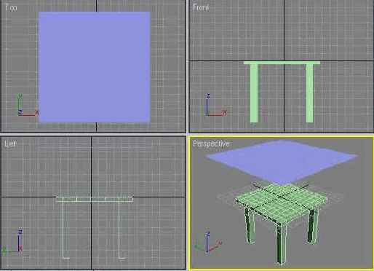Click the Perspective viewport label

tap(211, 144)
